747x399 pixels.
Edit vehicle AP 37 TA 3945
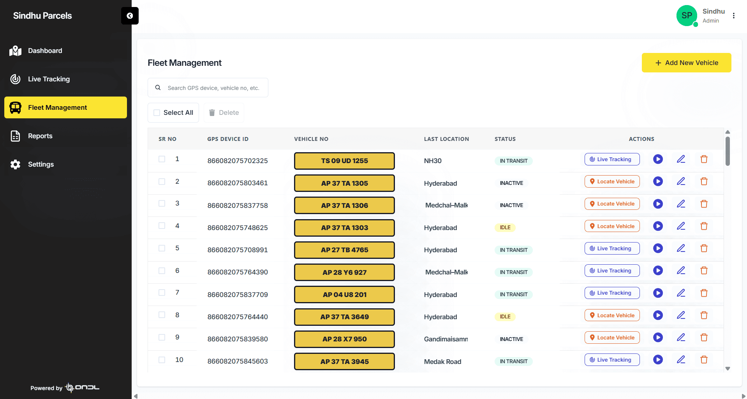(681, 360)
